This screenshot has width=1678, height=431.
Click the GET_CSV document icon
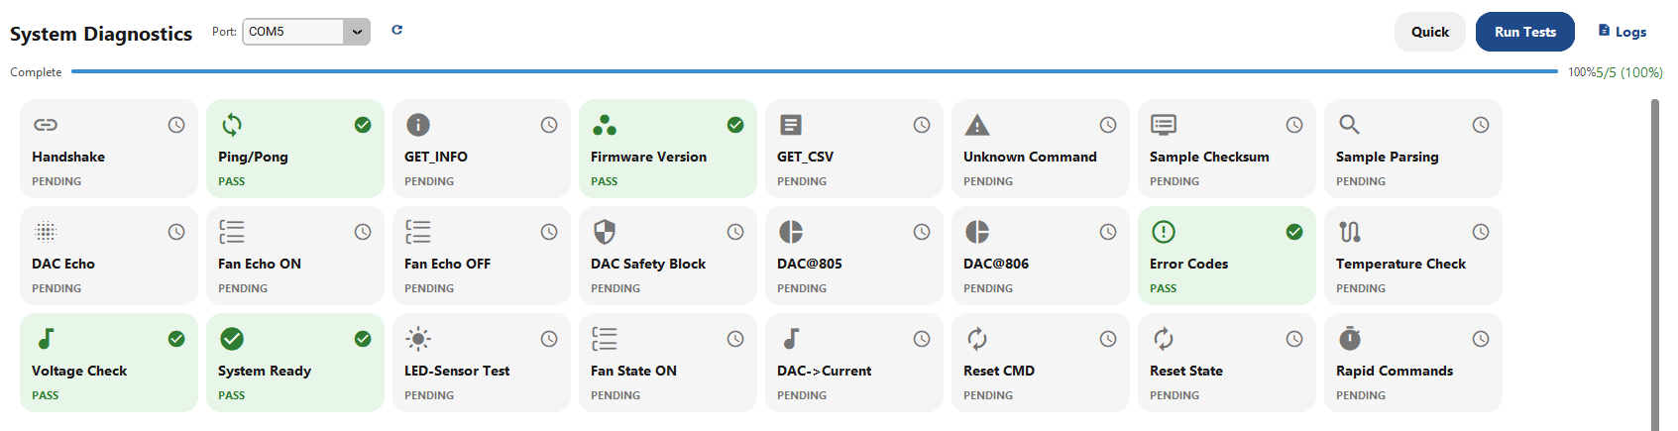[791, 125]
